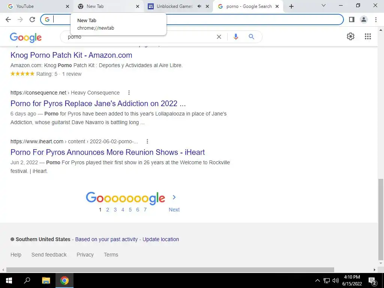Select the porno - Google Search tab
384x288 pixels.
pos(249,6)
